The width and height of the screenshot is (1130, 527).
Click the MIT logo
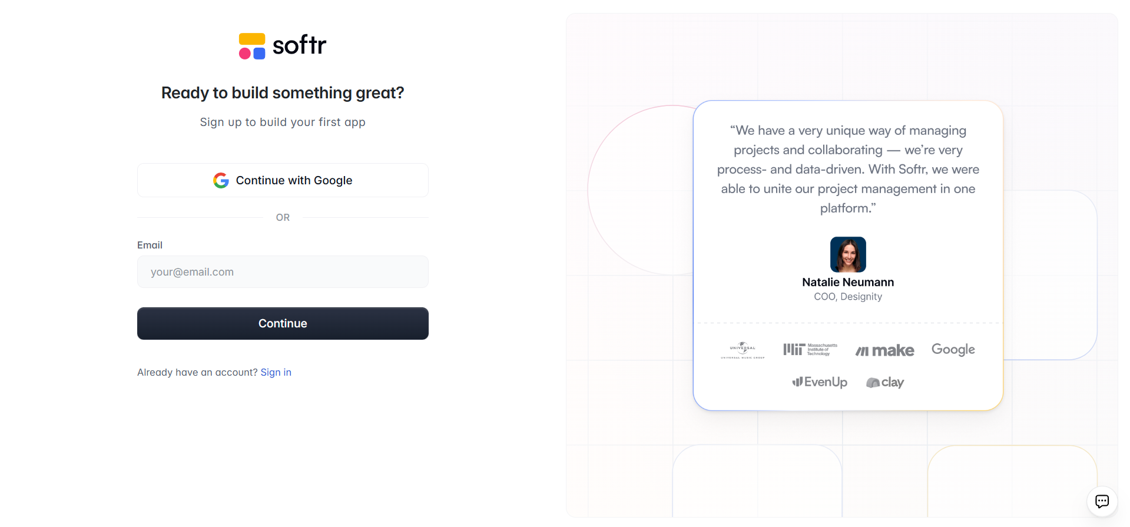[x=810, y=349]
